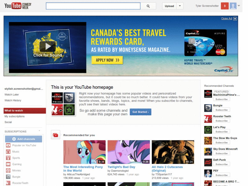Open Twilight's Bad Day video thumbnail
The height and width of the screenshot is (186, 248).
tap(129, 152)
